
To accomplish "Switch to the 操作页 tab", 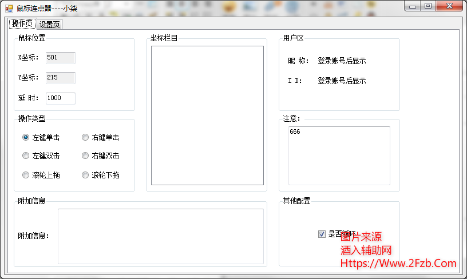I will pyautogui.click(x=23, y=24).
